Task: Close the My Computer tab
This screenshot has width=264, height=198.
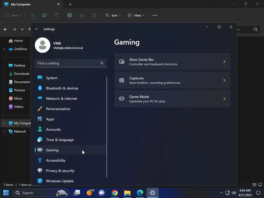Action: 59,4
